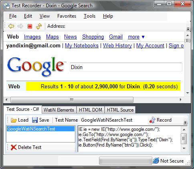The width and height of the screenshot is (194, 169).
Task: Click the search box containing Dixin
Action: click(x=126, y=67)
